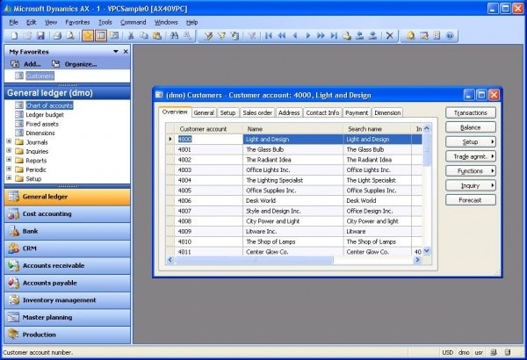Switch to Contact Info tab
The image size is (527, 360).
click(322, 112)
